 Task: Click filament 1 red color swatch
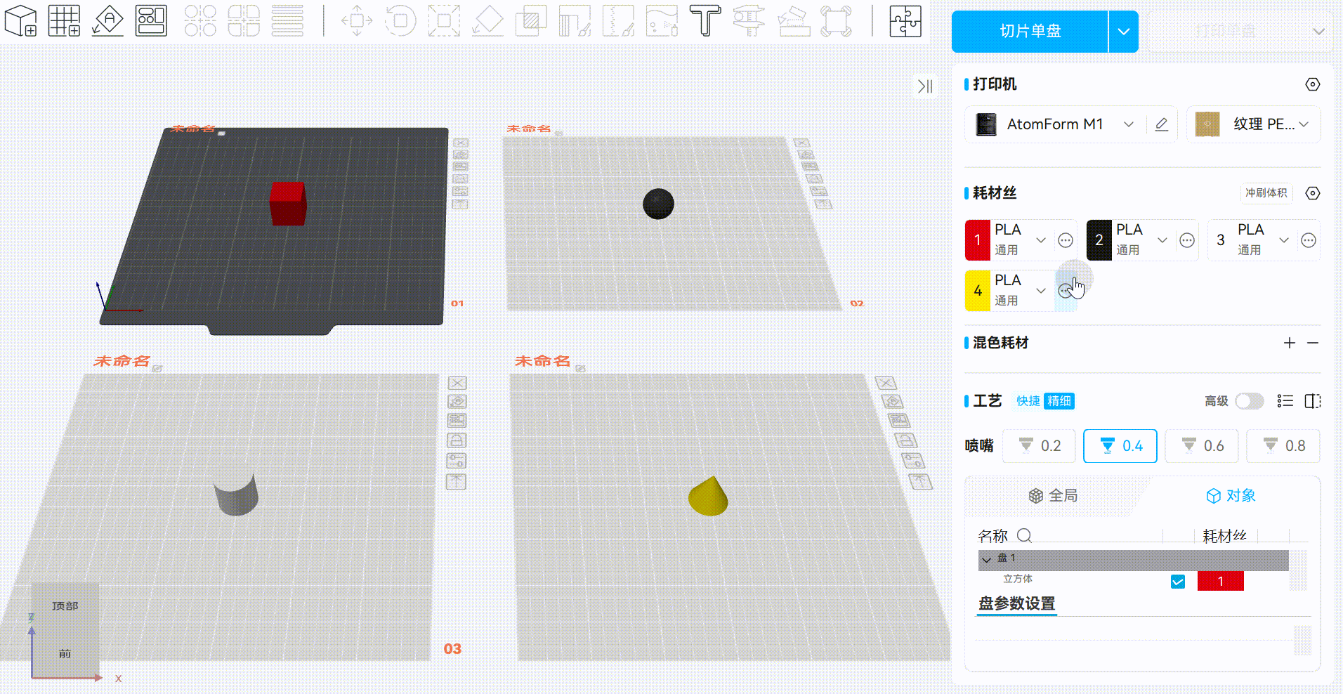coord(977,240)
